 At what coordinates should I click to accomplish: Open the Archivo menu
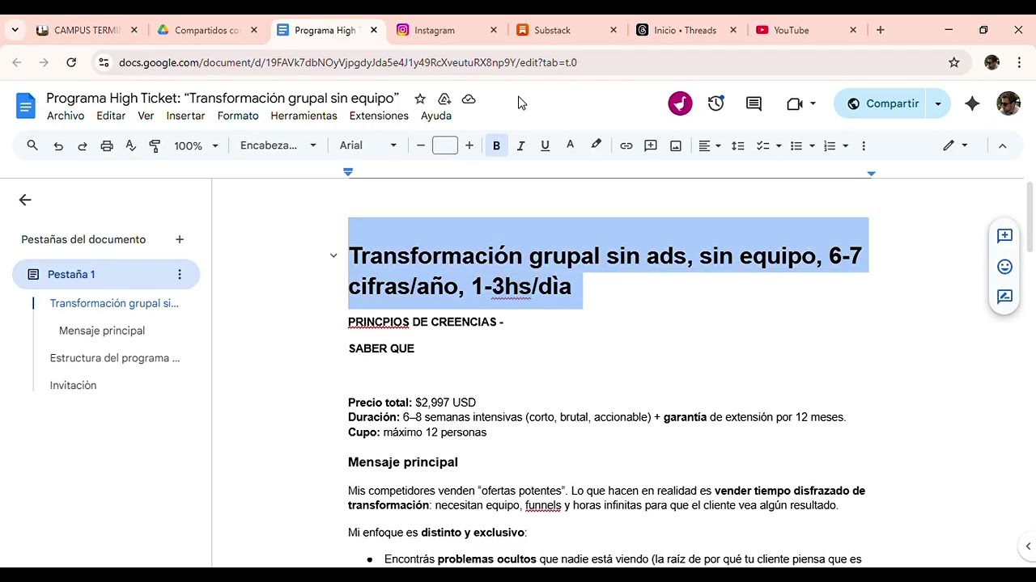pos(66,116)
